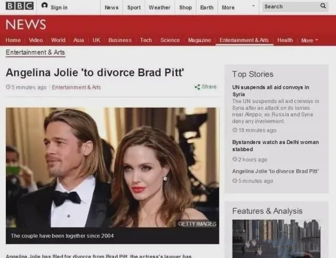The width and height of the screenshot is (336, 258).
Task: Select the Magazine section tab
Action: tap(199, 40)
